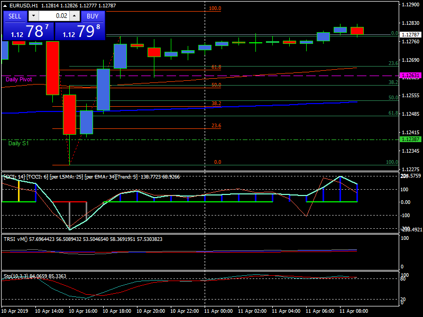
Task: Select the red Fibonacci 23.6 level label
Action: [x=216, y=126]
